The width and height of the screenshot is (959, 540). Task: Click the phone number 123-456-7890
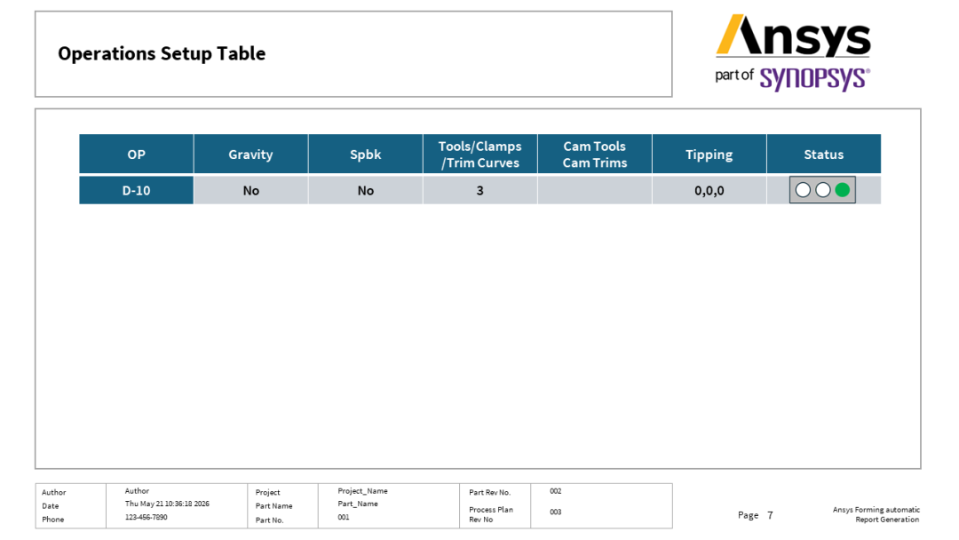pyautogui.click(x=147, y=517)
